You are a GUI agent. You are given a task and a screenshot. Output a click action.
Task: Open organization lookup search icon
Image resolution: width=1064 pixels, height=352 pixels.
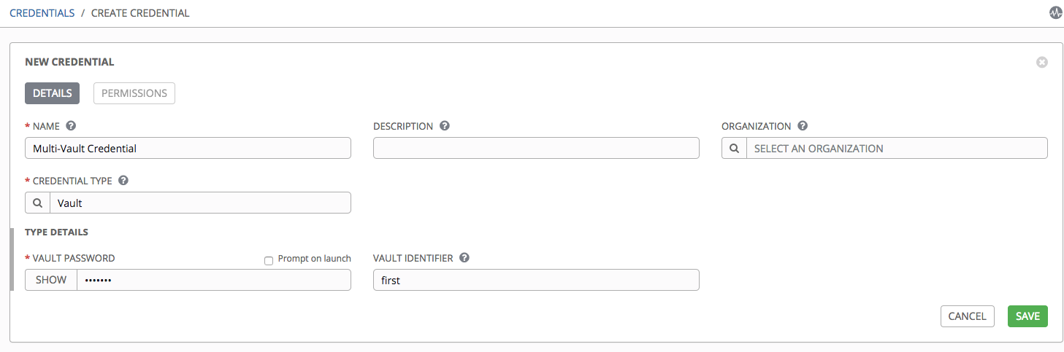point(734,148)
